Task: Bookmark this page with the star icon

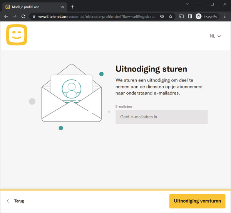Action: [x=171, y=17]
